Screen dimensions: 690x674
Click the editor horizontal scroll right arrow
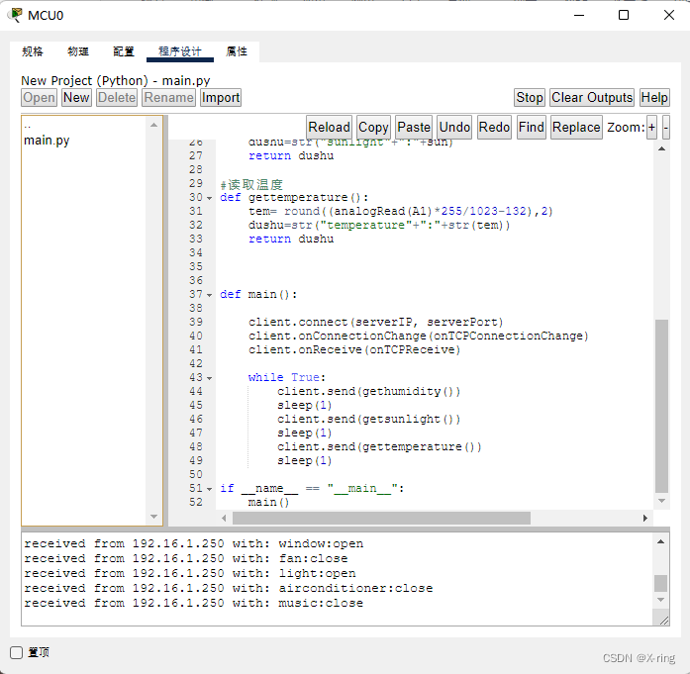(x=645, y=518)
